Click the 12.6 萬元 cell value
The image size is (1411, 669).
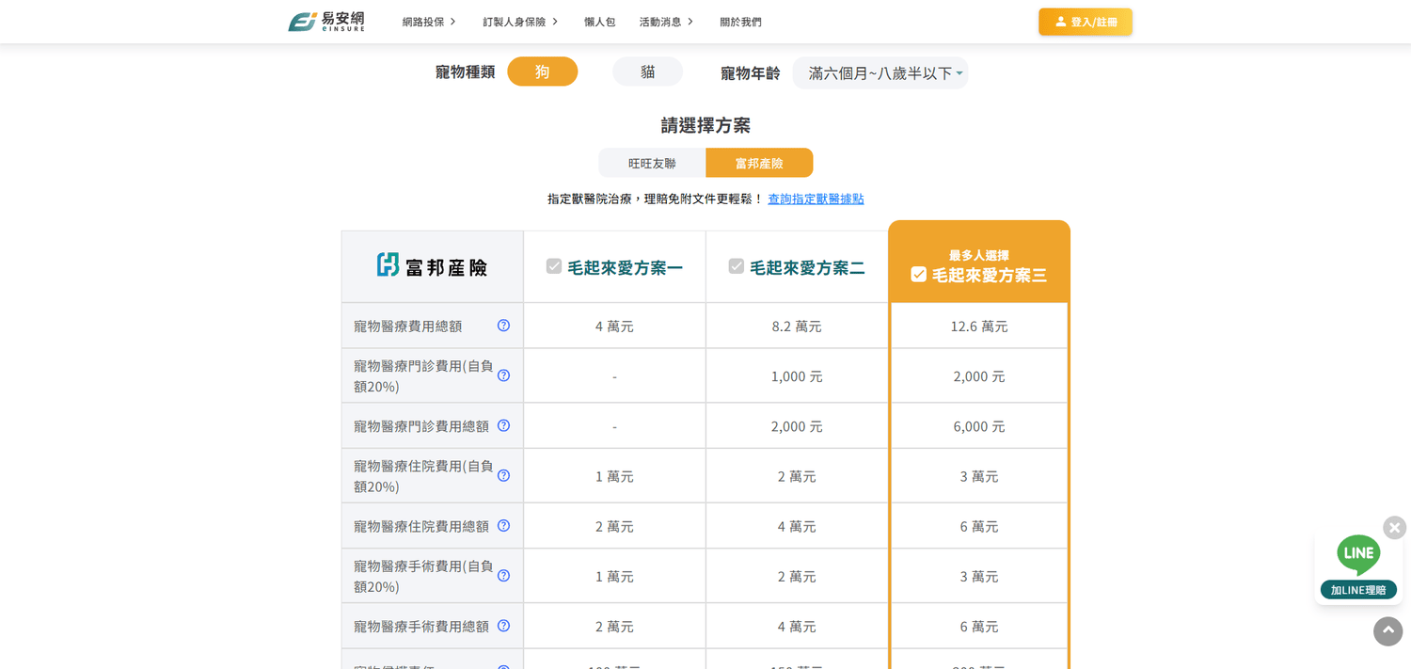(978, 326)
